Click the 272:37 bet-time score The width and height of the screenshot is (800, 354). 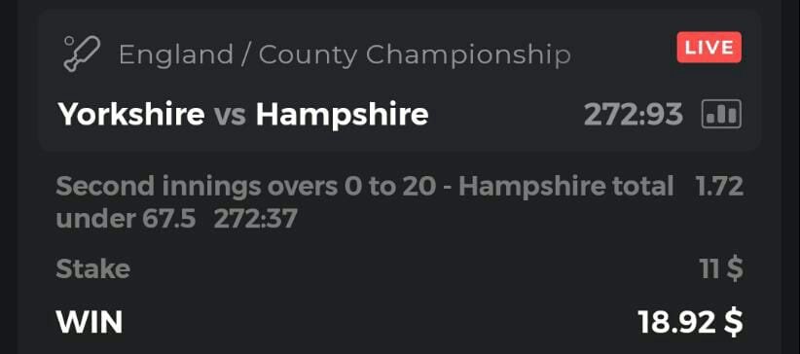point(256,219)
